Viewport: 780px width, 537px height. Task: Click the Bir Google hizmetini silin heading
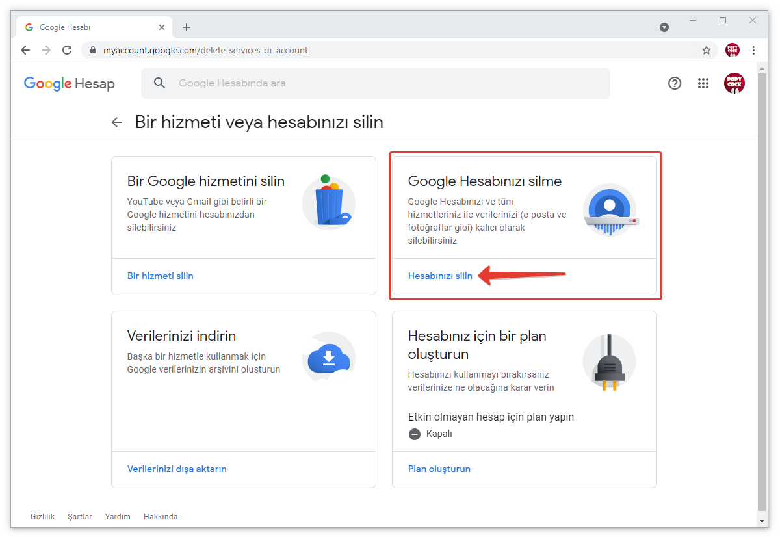coord(206,181)
